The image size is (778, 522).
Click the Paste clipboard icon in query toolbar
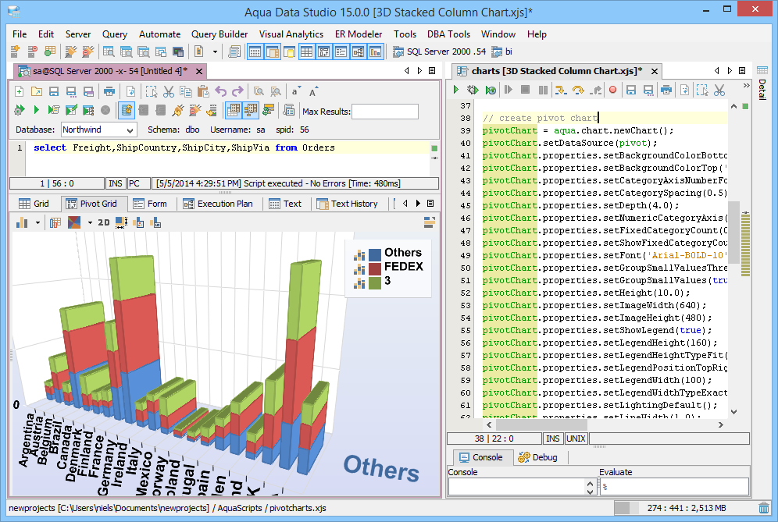pyautogui.click(x=203, y=91)
